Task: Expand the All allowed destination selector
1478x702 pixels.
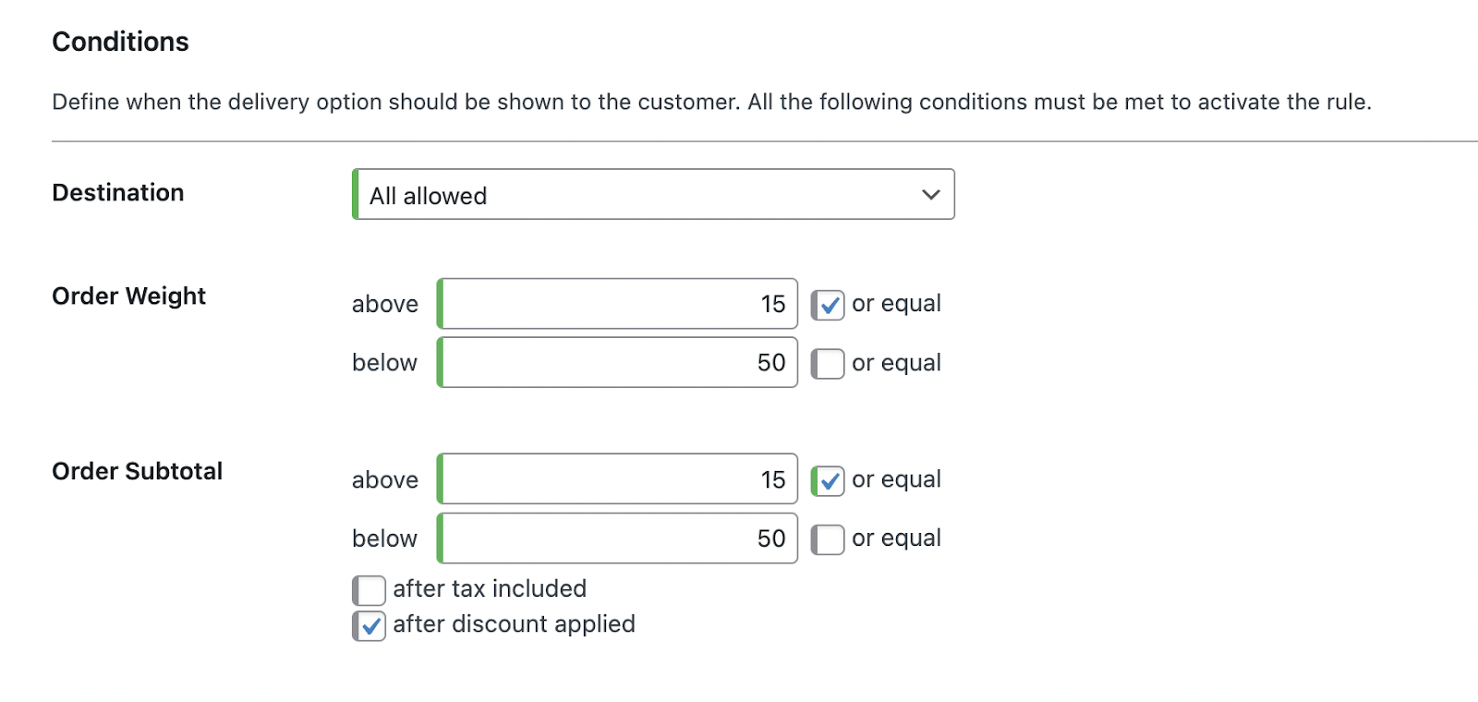Action: click(653, 195)
